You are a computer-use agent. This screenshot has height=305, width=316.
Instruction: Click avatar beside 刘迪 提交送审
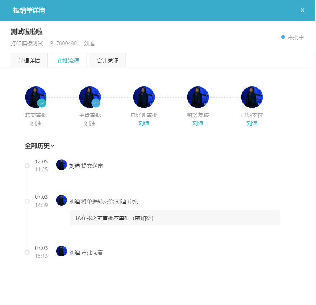[x=62, y=165]
